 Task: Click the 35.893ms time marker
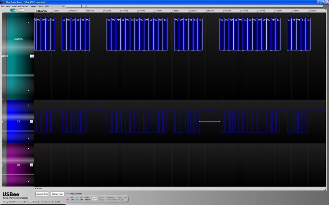tap(175, 11)
